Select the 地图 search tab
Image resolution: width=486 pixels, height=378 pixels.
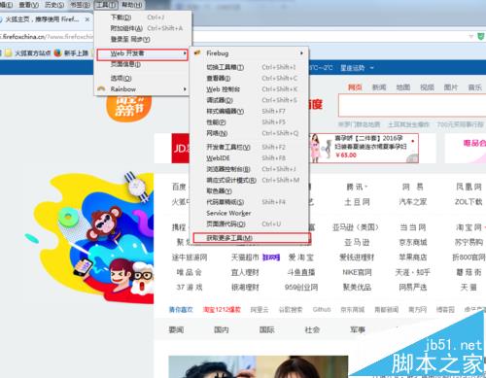click(x=403, y=87)
